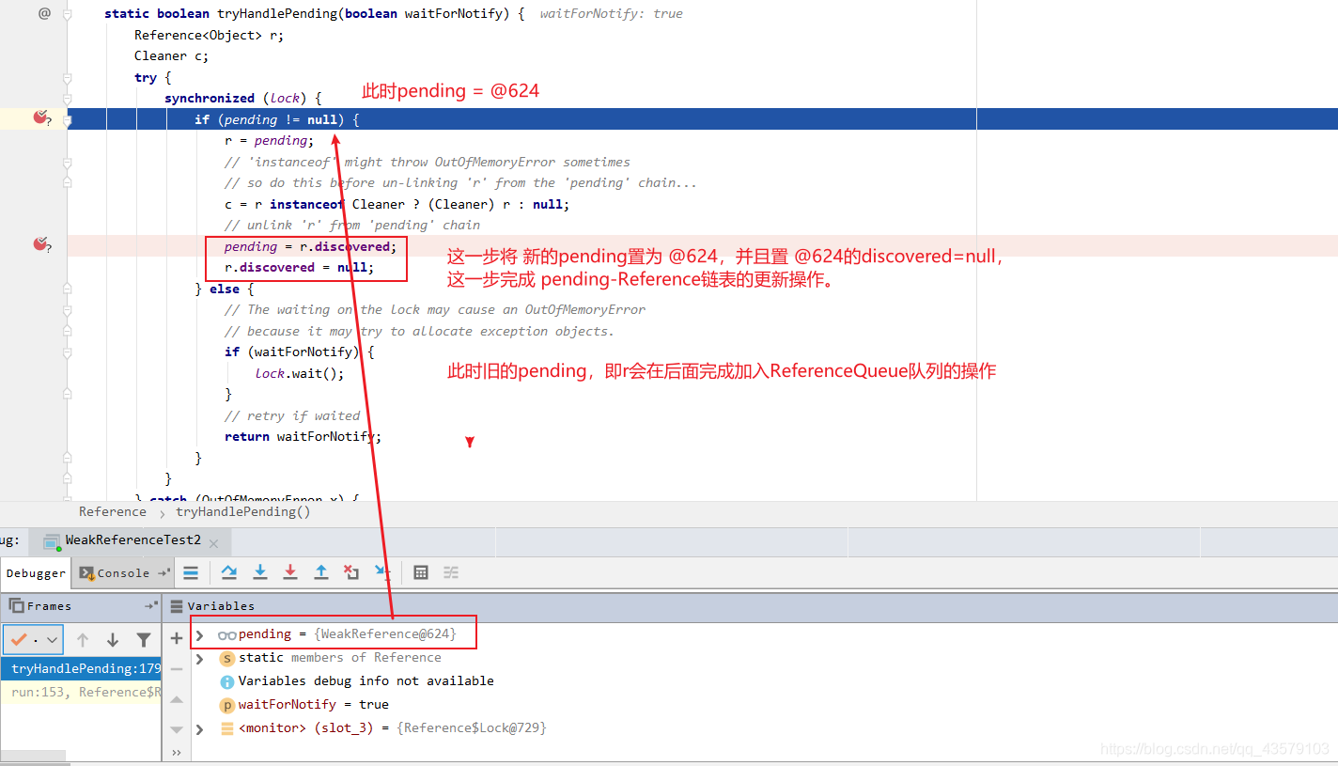Click the Variables panel icon
Screen dimensions: 1338x766
coord(176,606)
